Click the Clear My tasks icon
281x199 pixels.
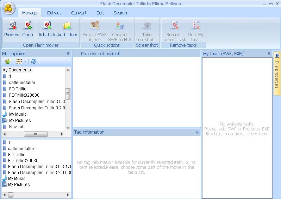coord(196,25)
